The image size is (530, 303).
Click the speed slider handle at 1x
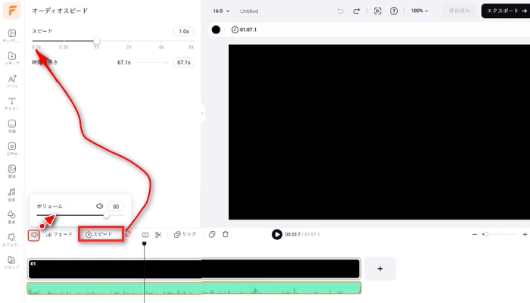point(97,41)
